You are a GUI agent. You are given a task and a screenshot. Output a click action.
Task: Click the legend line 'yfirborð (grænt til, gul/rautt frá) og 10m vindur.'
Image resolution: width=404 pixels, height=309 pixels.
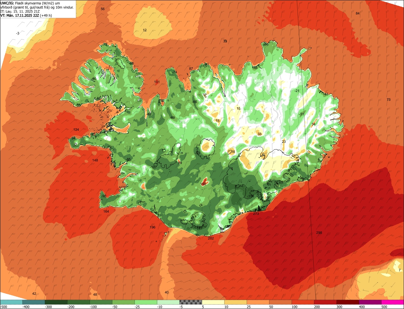37,7
